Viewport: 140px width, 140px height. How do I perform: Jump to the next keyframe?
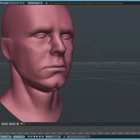click(40, 136)
